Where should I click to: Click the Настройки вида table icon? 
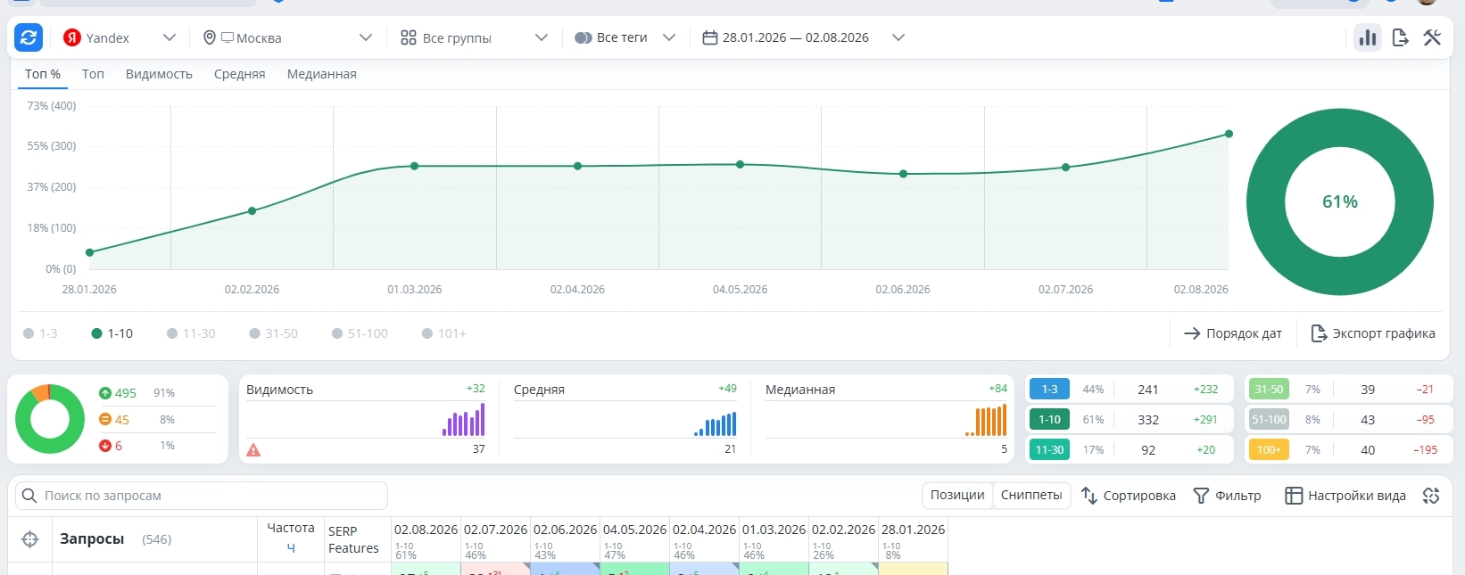click(1293, 496)
